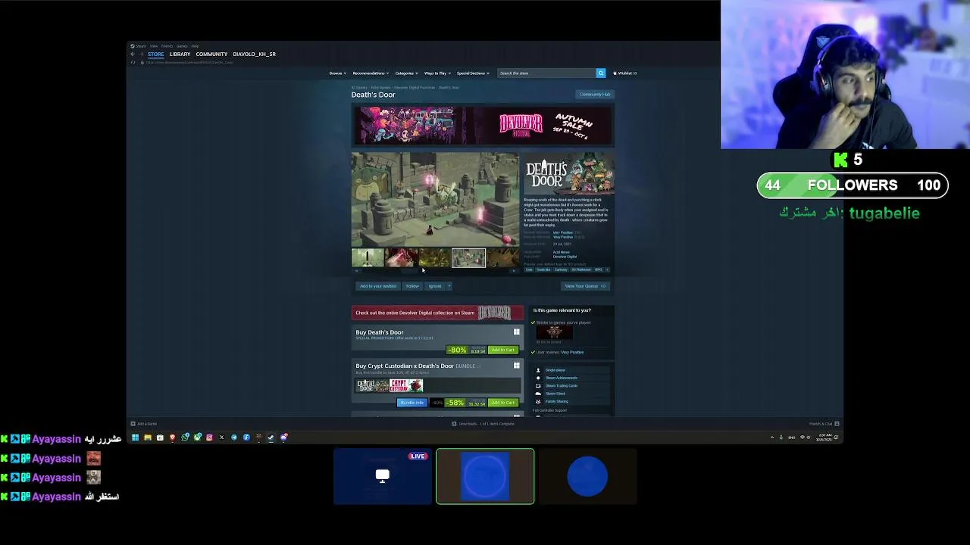Open the Family Sharing feature link

[557, 401]
